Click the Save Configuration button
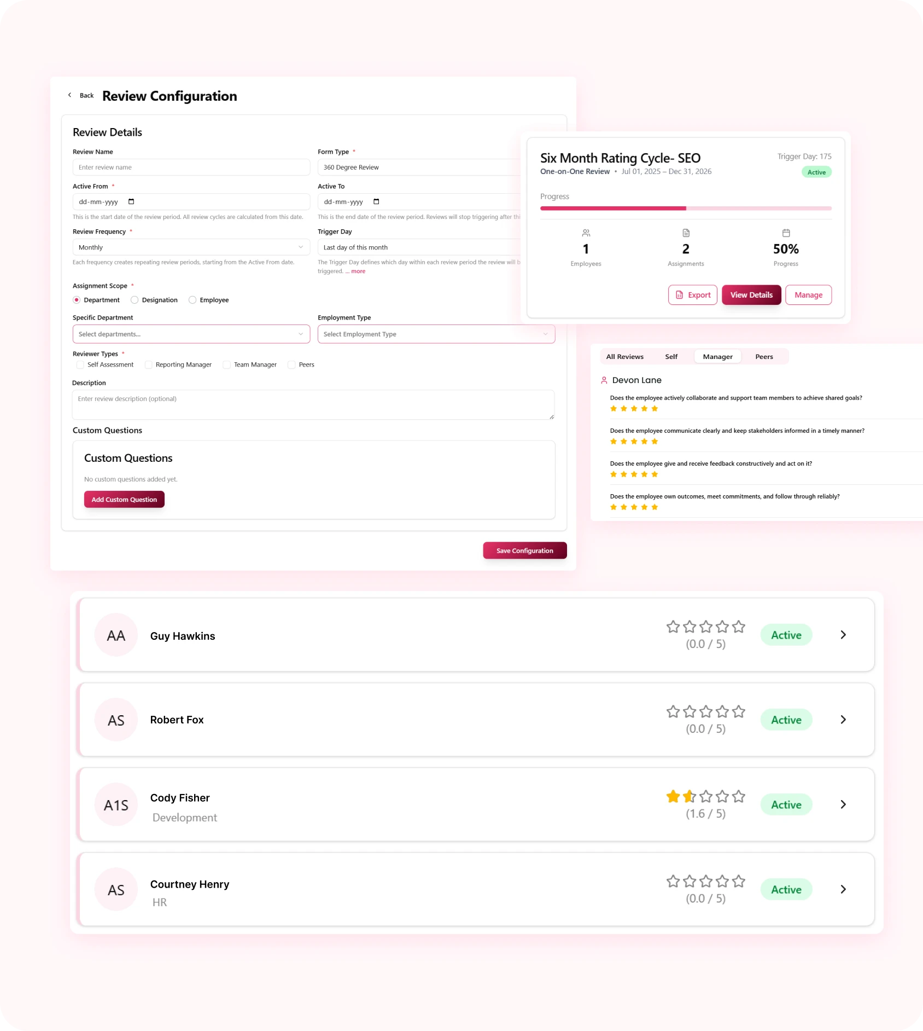The image size is (923, 1031). pyautogui.click(x=525, y=551)
